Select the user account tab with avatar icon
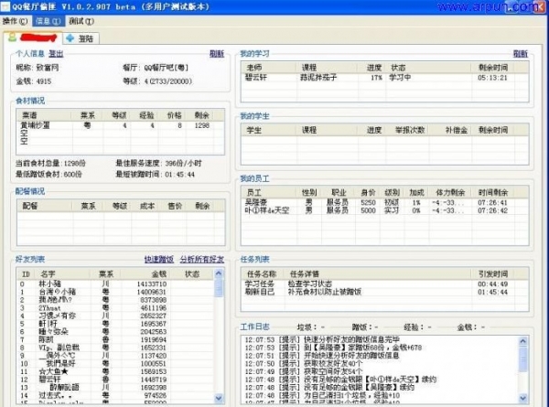 (33, 37)
